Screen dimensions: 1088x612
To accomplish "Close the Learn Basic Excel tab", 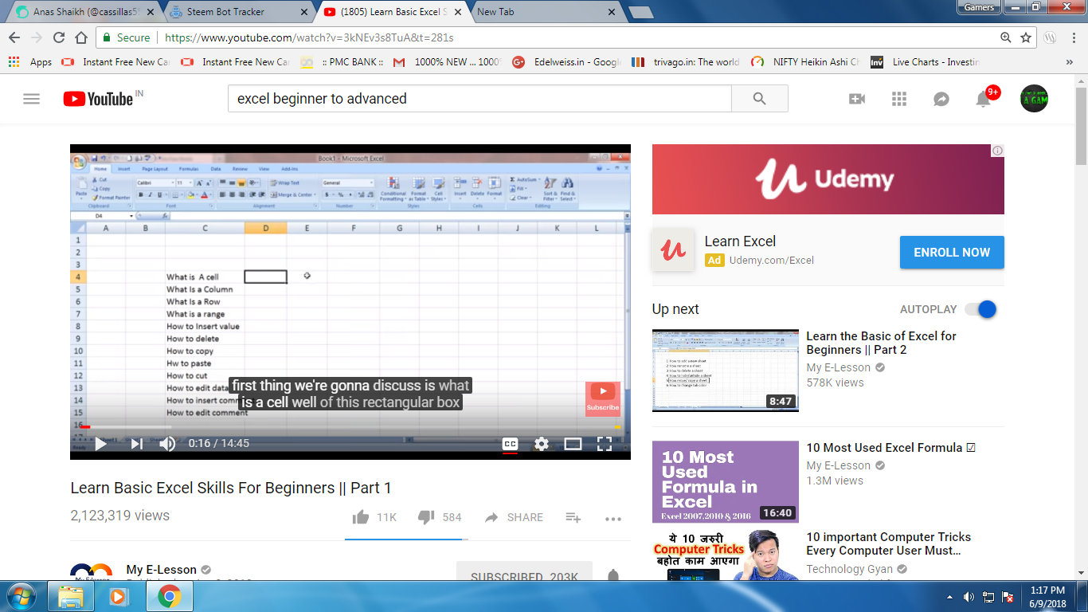I will pos(458,12).
